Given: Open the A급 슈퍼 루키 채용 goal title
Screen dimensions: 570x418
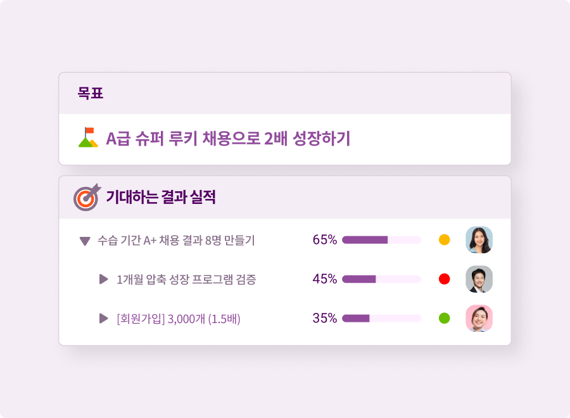Looking at the screenshot, I should (228, 139).
